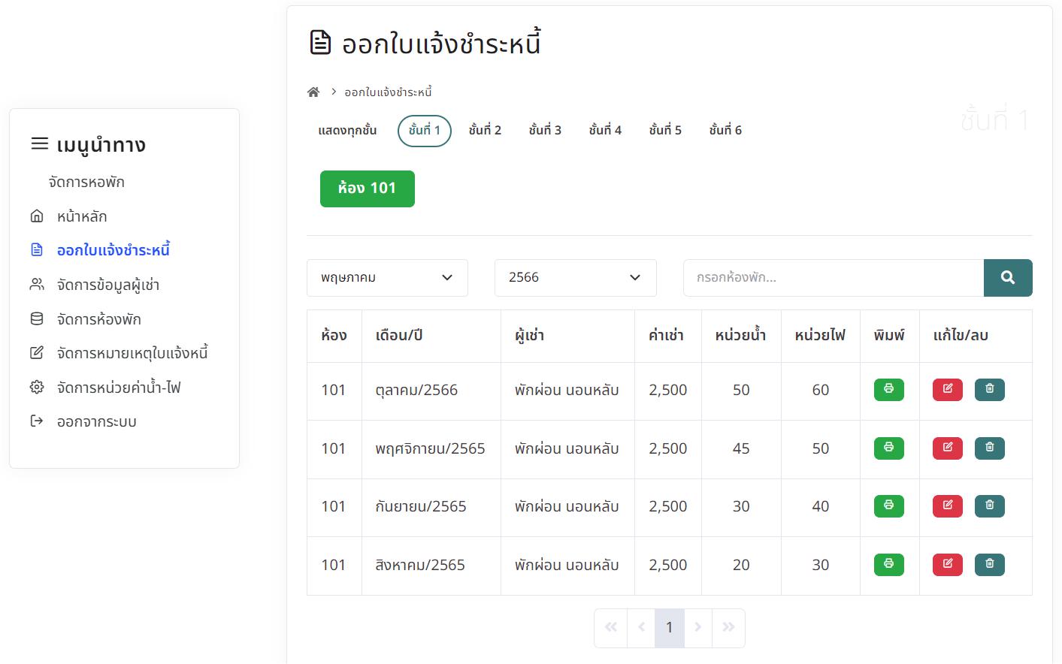Click the trash delete icon for กันยายน/2565
The image size is (1062, 664).
pos(989,506)
